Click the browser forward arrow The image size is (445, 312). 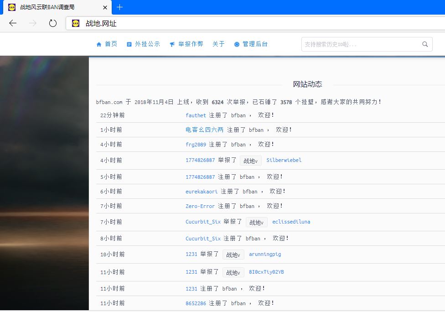click(33, 23)
